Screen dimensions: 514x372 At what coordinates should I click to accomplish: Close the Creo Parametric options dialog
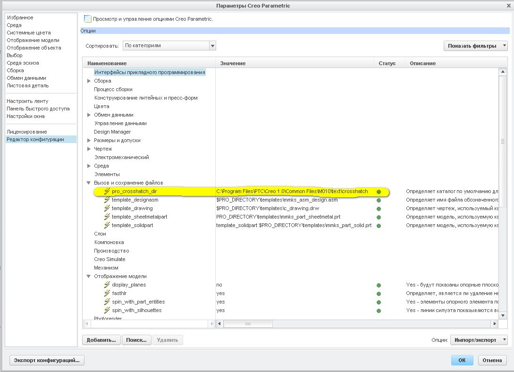(x=508, y=6)
